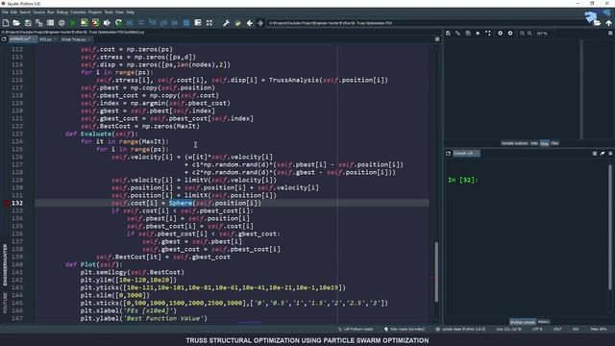Click the conda environment status entry
The image size is (615, 346).
point(460,329)
